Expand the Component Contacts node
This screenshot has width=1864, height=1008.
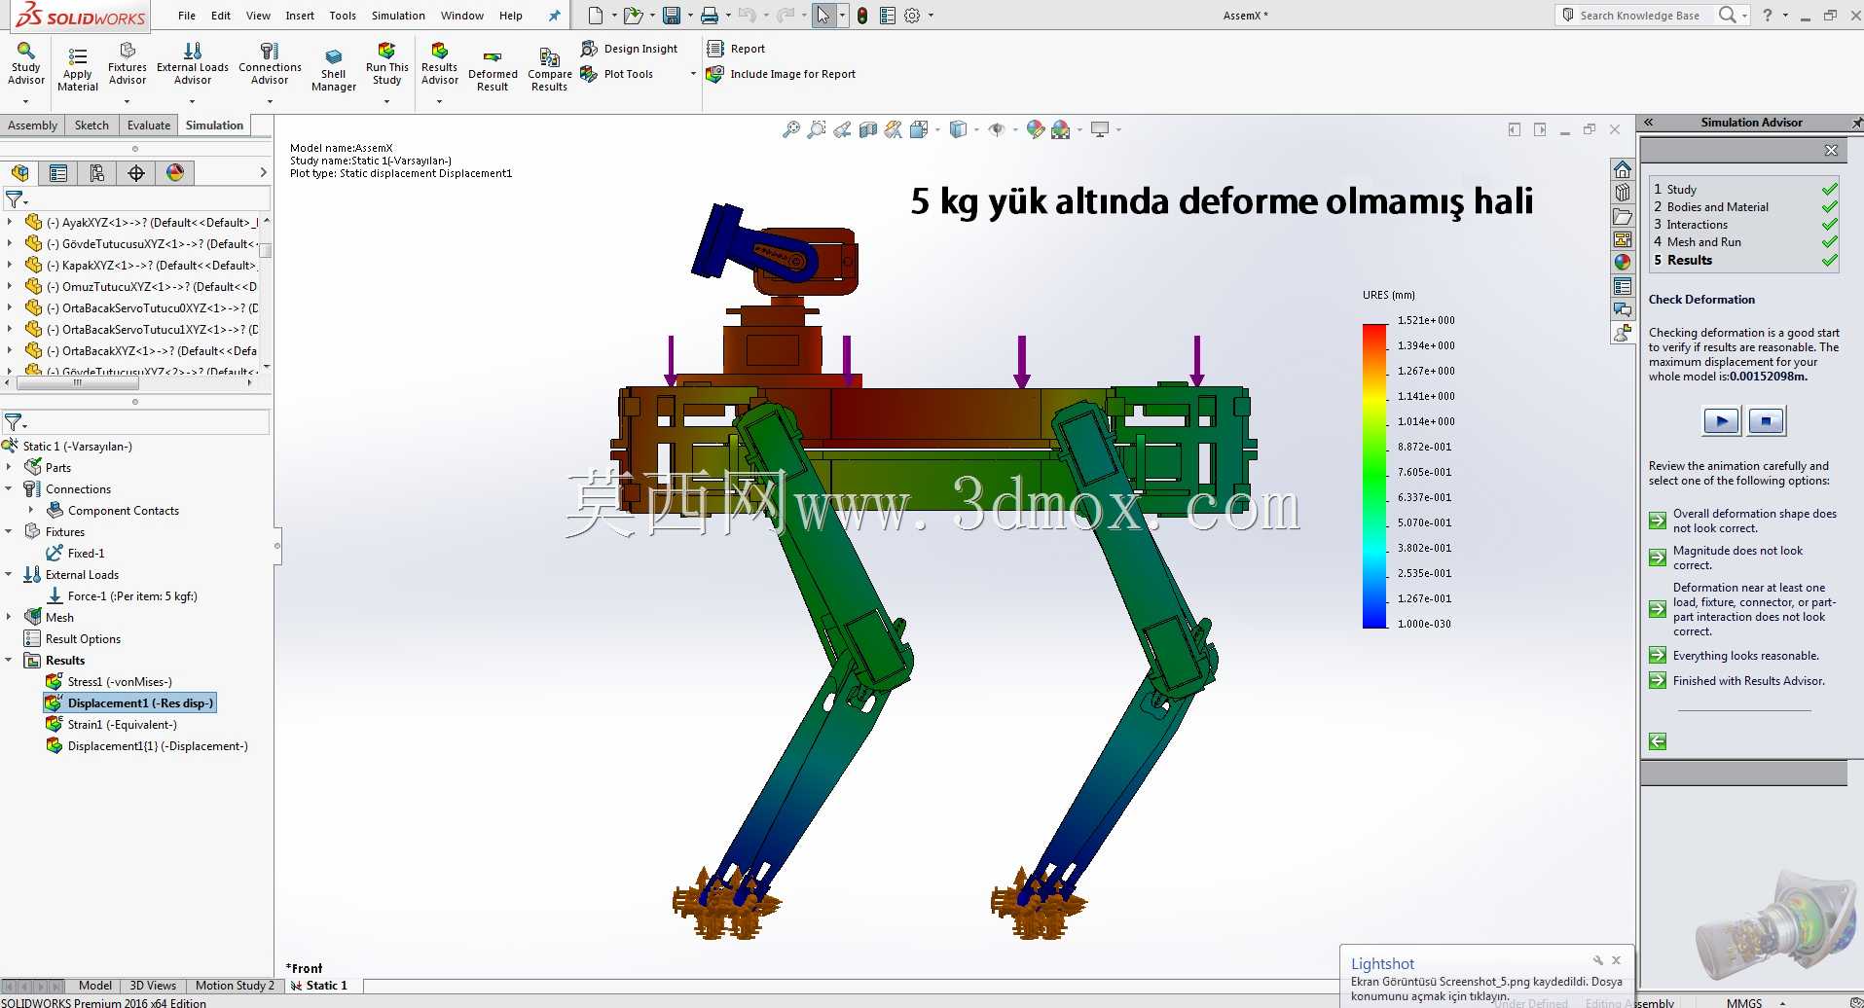click(31, 511)
